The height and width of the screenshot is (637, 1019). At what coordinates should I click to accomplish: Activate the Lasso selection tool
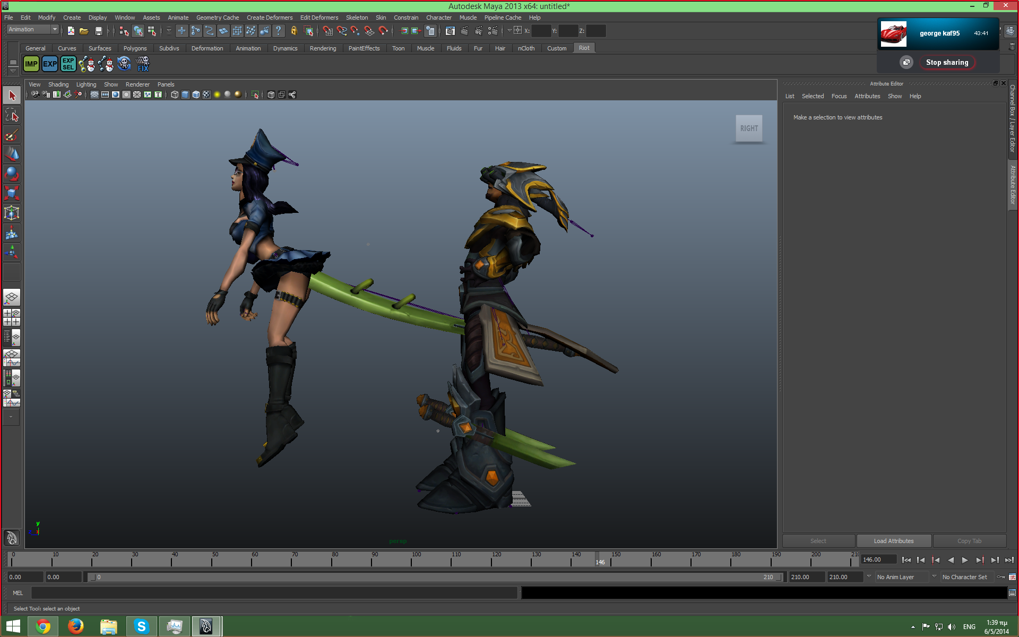[x=12, y=115]
